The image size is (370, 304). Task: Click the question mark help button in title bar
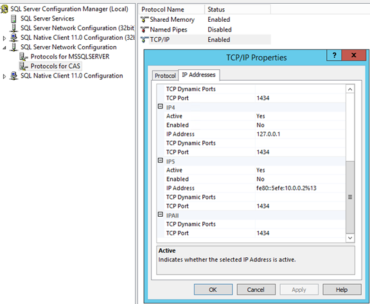pyautogui.click(x=334, y=55)
